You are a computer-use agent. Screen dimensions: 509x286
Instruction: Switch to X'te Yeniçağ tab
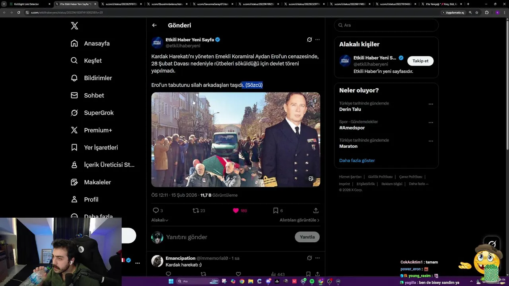click(x=441, y=4)
